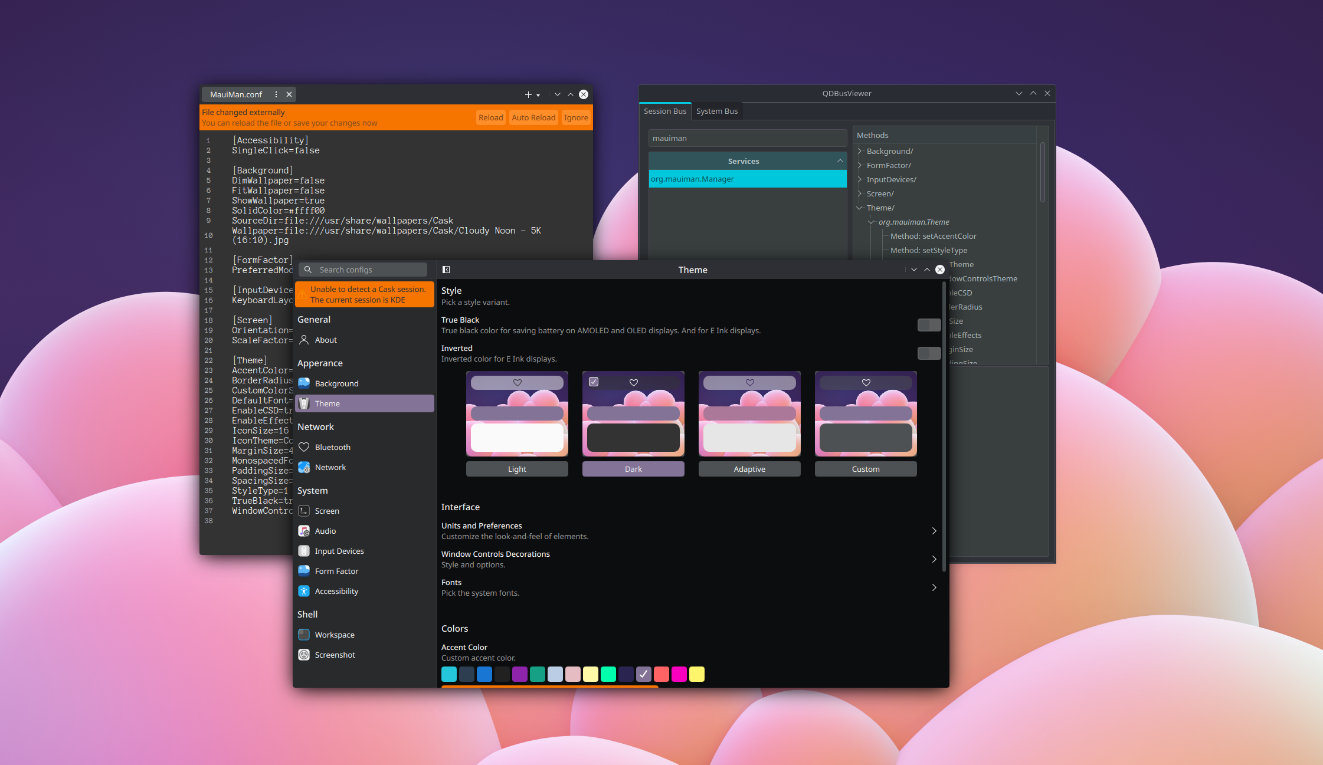Expand the Background/ tree node

coord(860,151)
